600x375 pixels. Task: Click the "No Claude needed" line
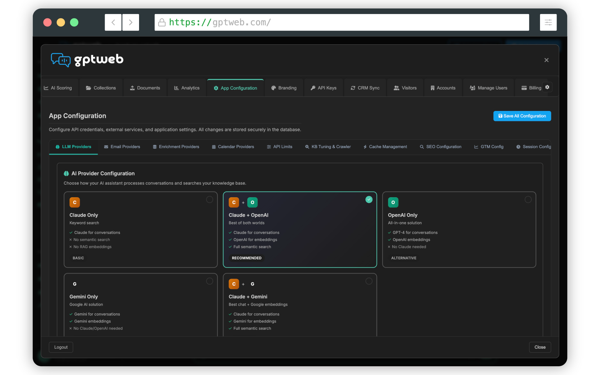(x=407, y=247)
